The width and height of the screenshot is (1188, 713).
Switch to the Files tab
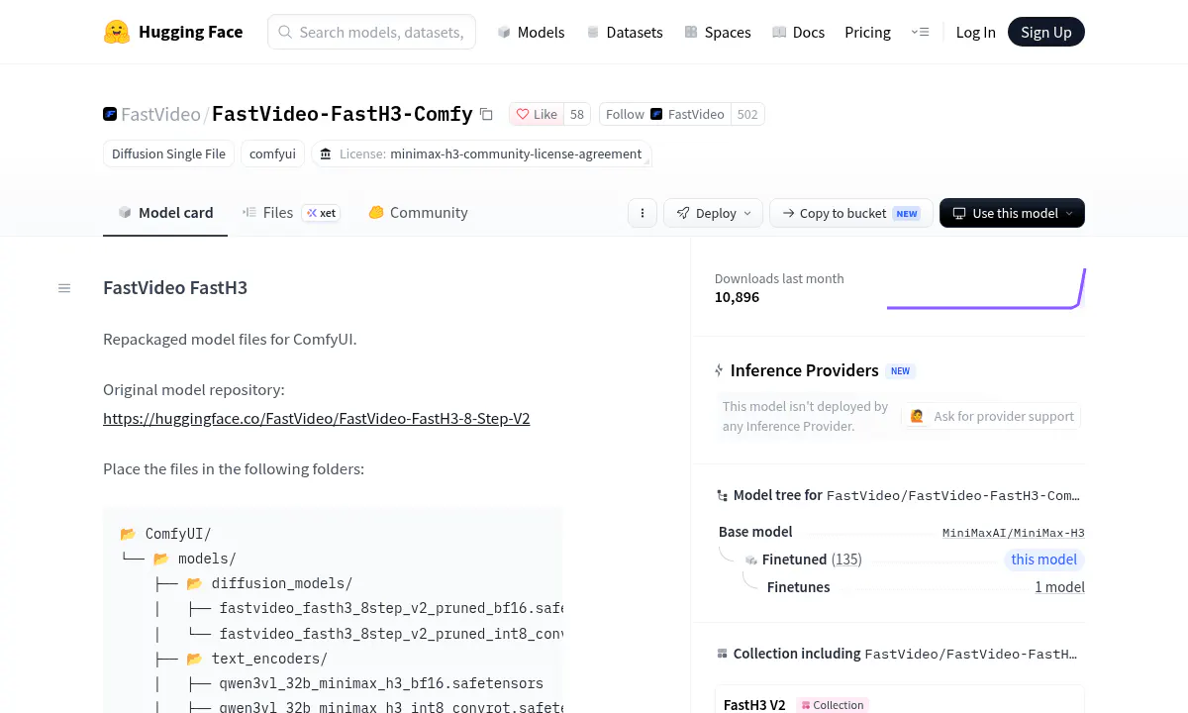(x=291, y=212)
